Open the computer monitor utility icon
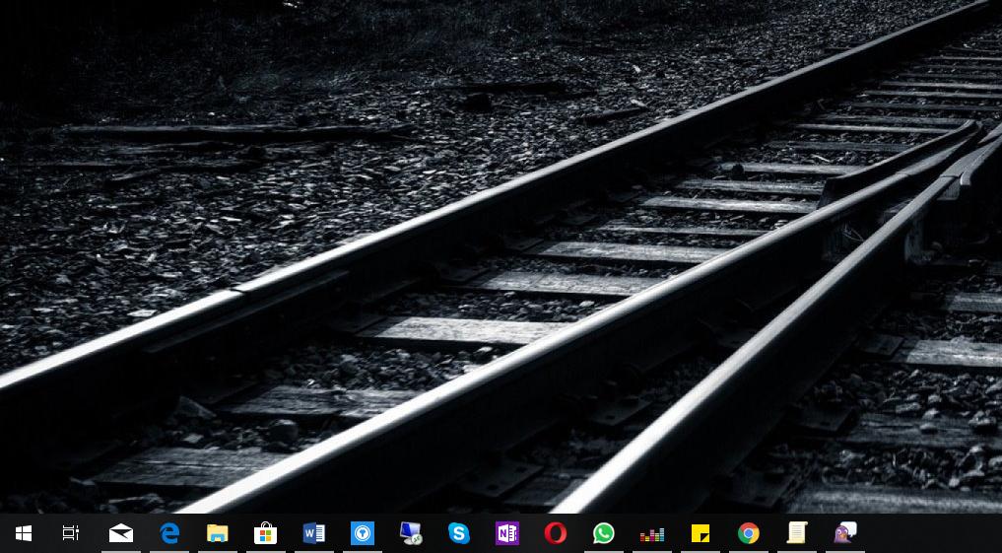 point(410,533)
